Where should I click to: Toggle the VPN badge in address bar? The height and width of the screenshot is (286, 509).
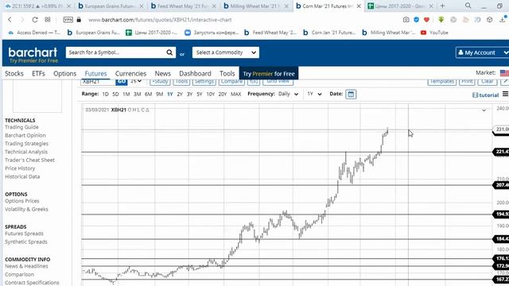pos(68,20)
